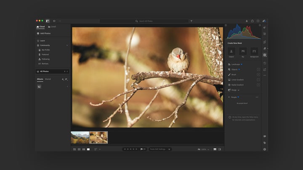Select the mountain landscape thumbnail in filmstrip
This screenshot has height=170, width=303.
coord(80,137)
